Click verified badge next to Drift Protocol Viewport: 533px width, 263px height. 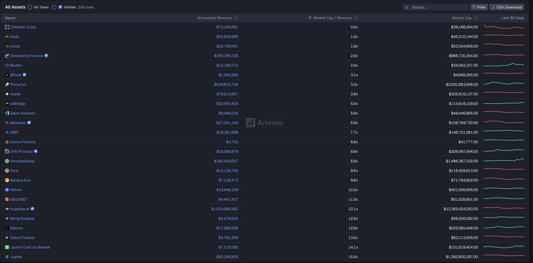tap(36, 151)
